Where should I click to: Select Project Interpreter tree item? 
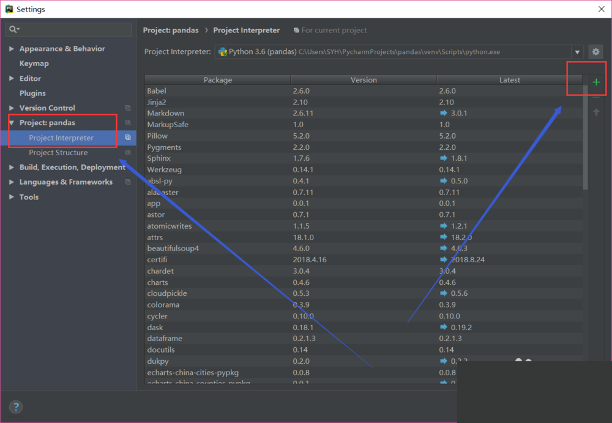tap(61, 138)
